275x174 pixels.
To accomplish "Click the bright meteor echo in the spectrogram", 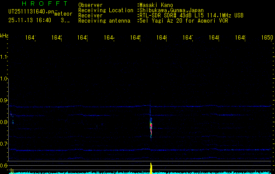I will 151,126.
